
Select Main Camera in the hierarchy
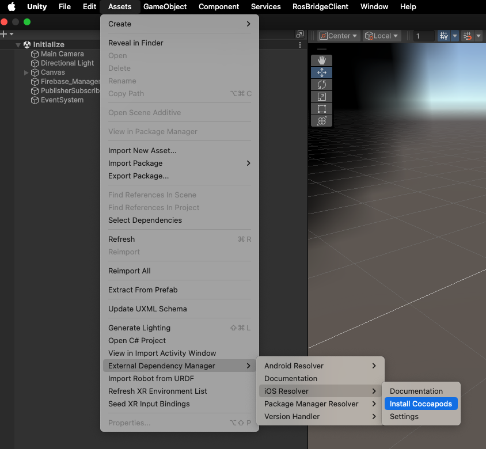(x=62, y=54)
